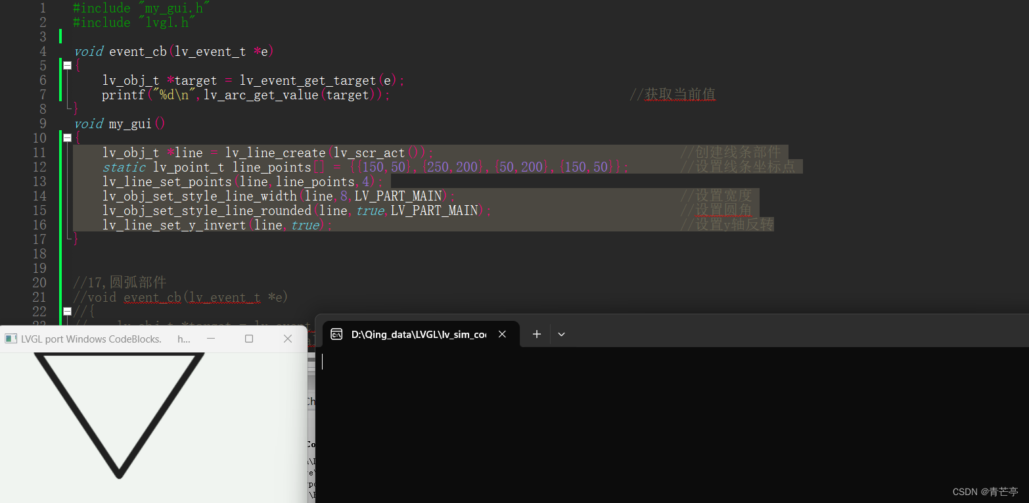Add a new terminal tab with plus
Screen dimensions: 1029x503
536,334
